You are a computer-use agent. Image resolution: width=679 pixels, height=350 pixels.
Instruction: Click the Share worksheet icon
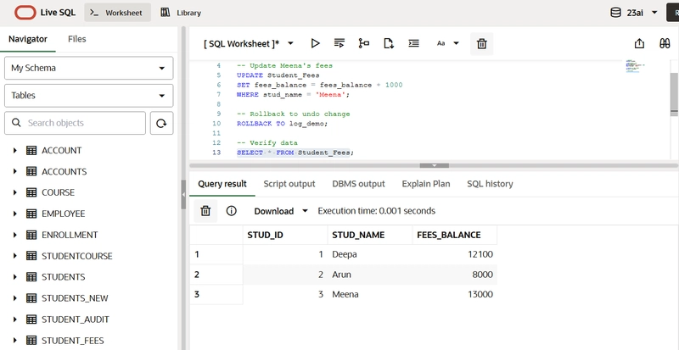coord(640,43)
